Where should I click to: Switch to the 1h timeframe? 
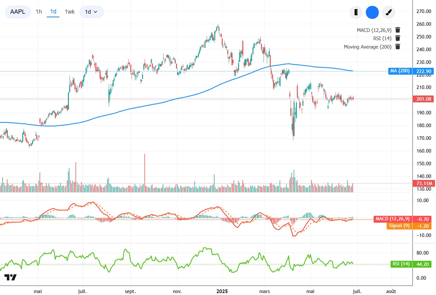39,12
